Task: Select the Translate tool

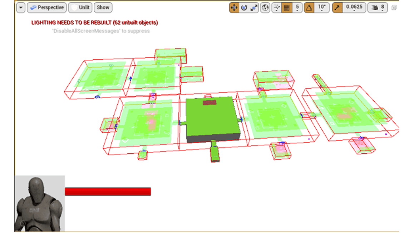Action: (x=235, y=7)
